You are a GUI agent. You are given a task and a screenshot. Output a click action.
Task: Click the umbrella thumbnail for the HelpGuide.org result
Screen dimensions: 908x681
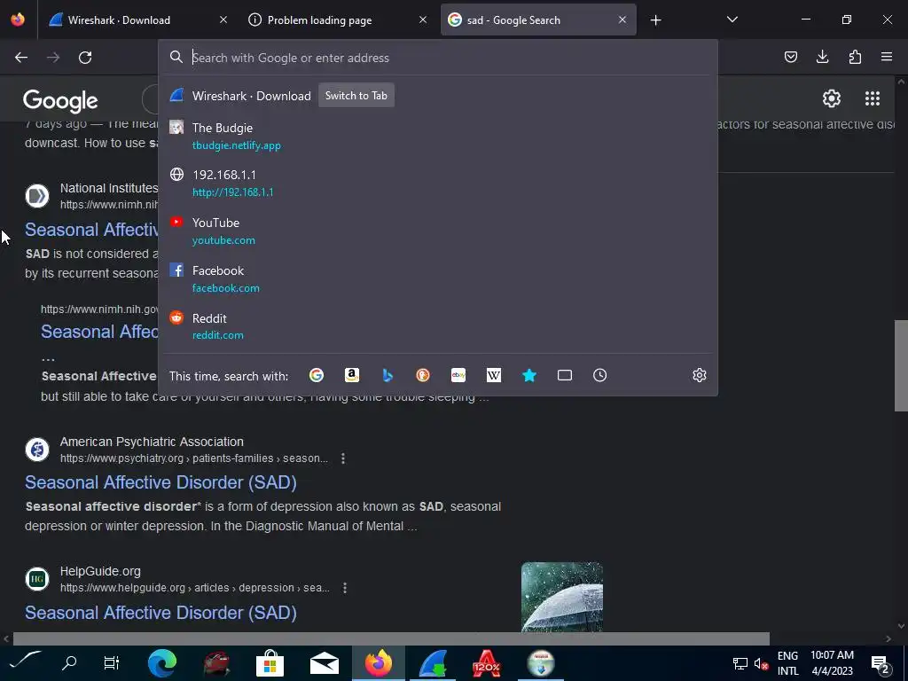pyautogui.click(x=561, y=597)
